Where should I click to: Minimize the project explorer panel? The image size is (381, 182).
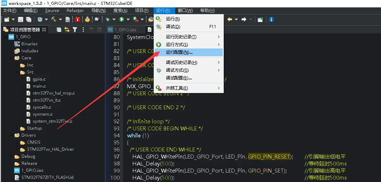pos(91,29)
